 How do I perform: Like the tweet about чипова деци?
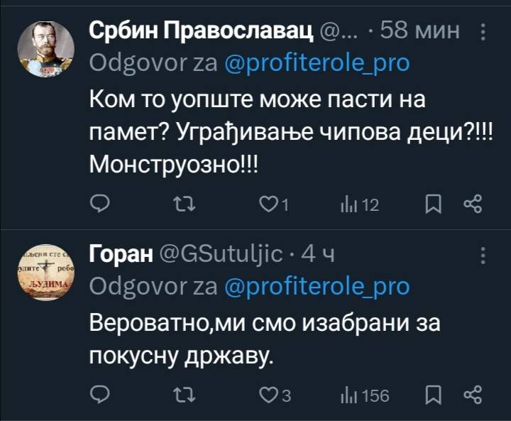pos(268,206)
